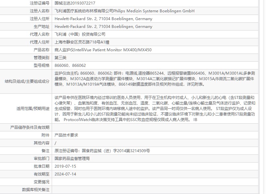Click the 备注 label
Image resolution: width=267 pixels, height=194 pixels.
click(46, 151)
